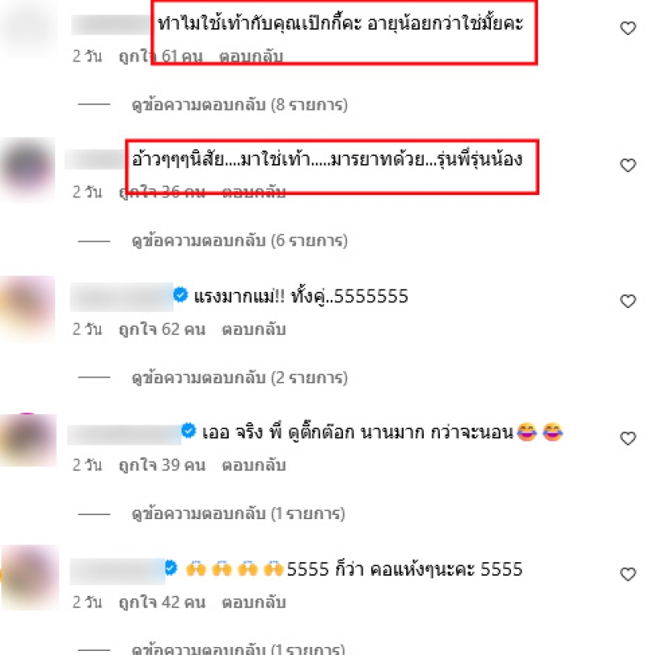Tap heart on the คอแห้งๆนะคะ comment
This screenshot has width=647, height=655.
coord(628,574)
